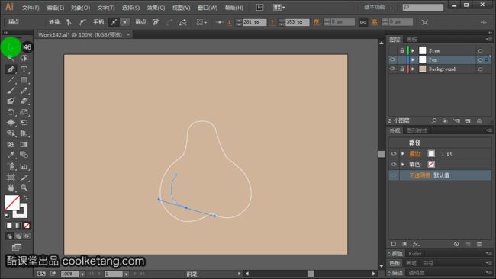Open the fx effects menu in Appearance panel
This screenshot has width=496, height=279.
tap(416, 244)
